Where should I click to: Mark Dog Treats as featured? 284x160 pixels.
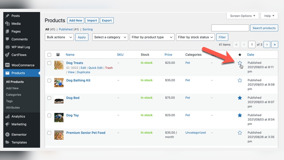point(240,63)
